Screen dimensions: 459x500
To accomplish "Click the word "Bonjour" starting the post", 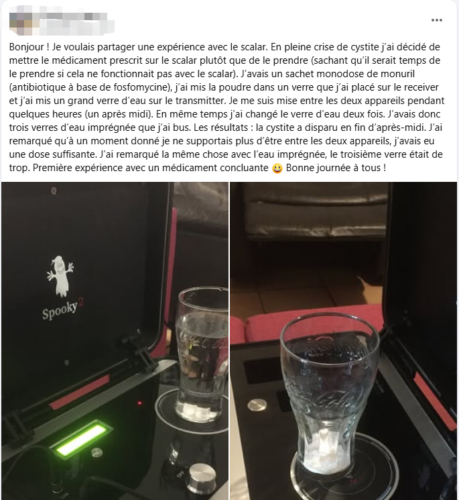I will click(x=27, y=47).
